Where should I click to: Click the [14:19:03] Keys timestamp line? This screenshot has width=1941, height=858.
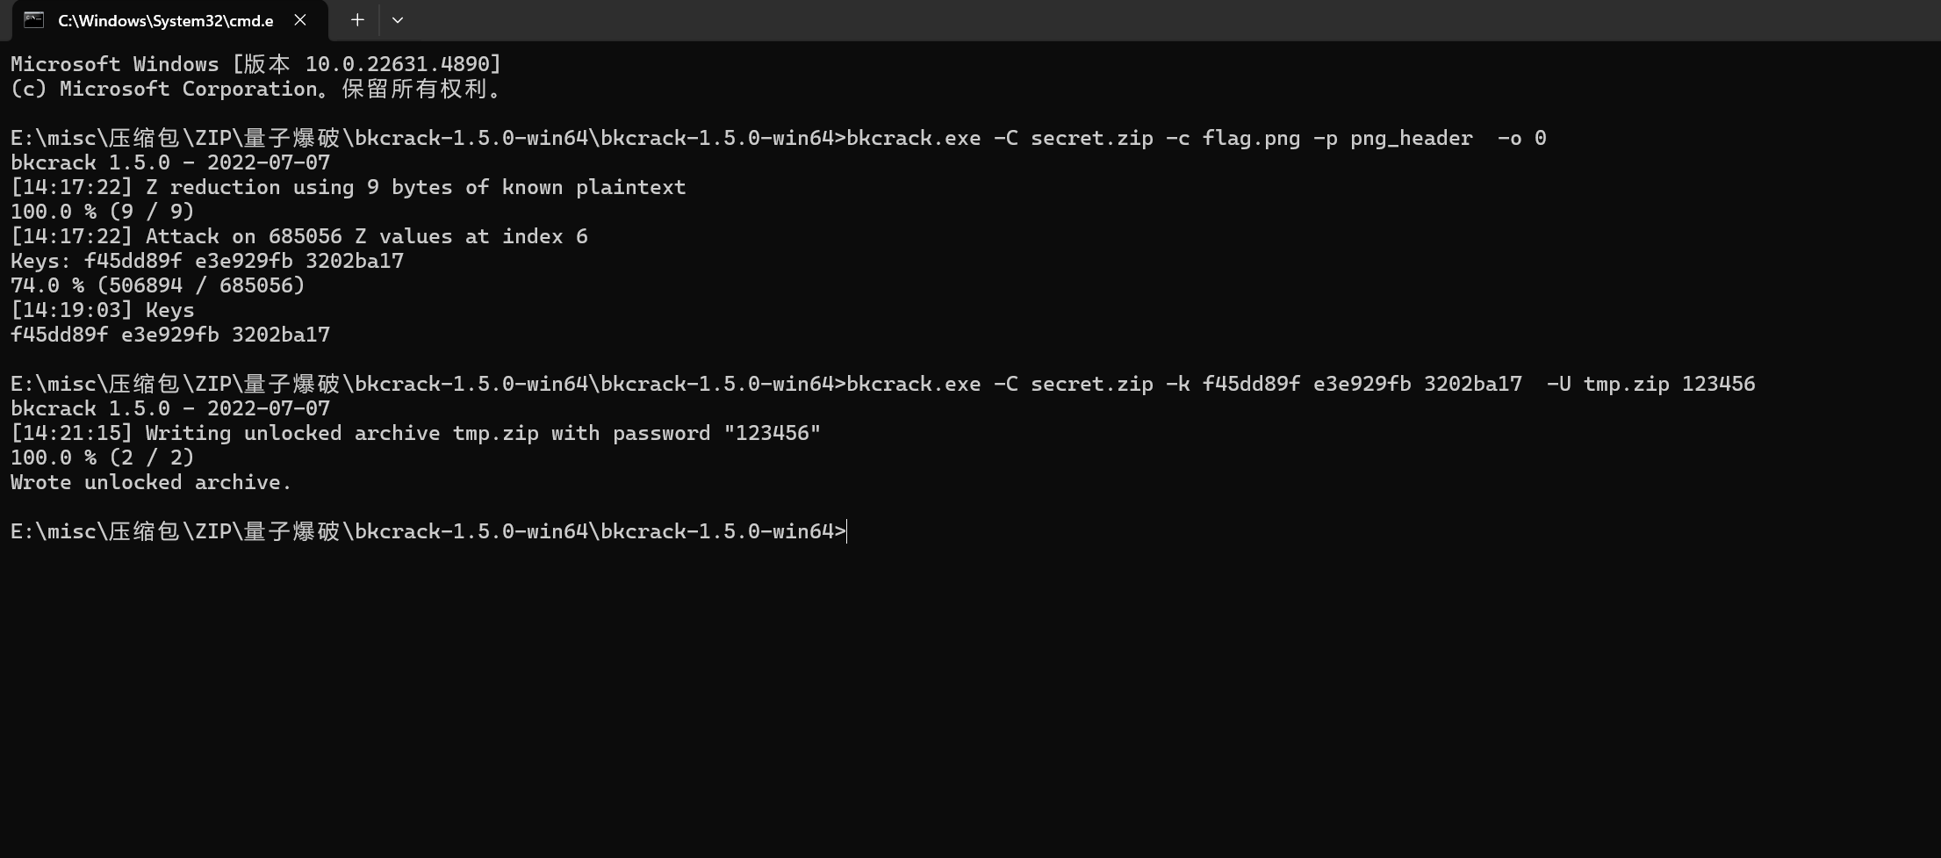(103, 310)
